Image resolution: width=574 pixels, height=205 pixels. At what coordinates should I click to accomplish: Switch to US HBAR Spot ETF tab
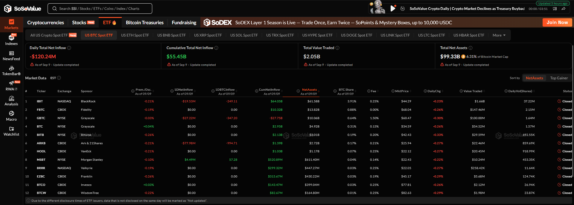pos(469,35)
